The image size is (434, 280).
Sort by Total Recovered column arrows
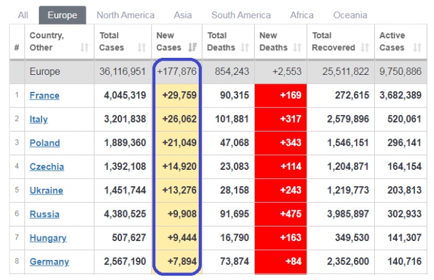pos(364,48)
